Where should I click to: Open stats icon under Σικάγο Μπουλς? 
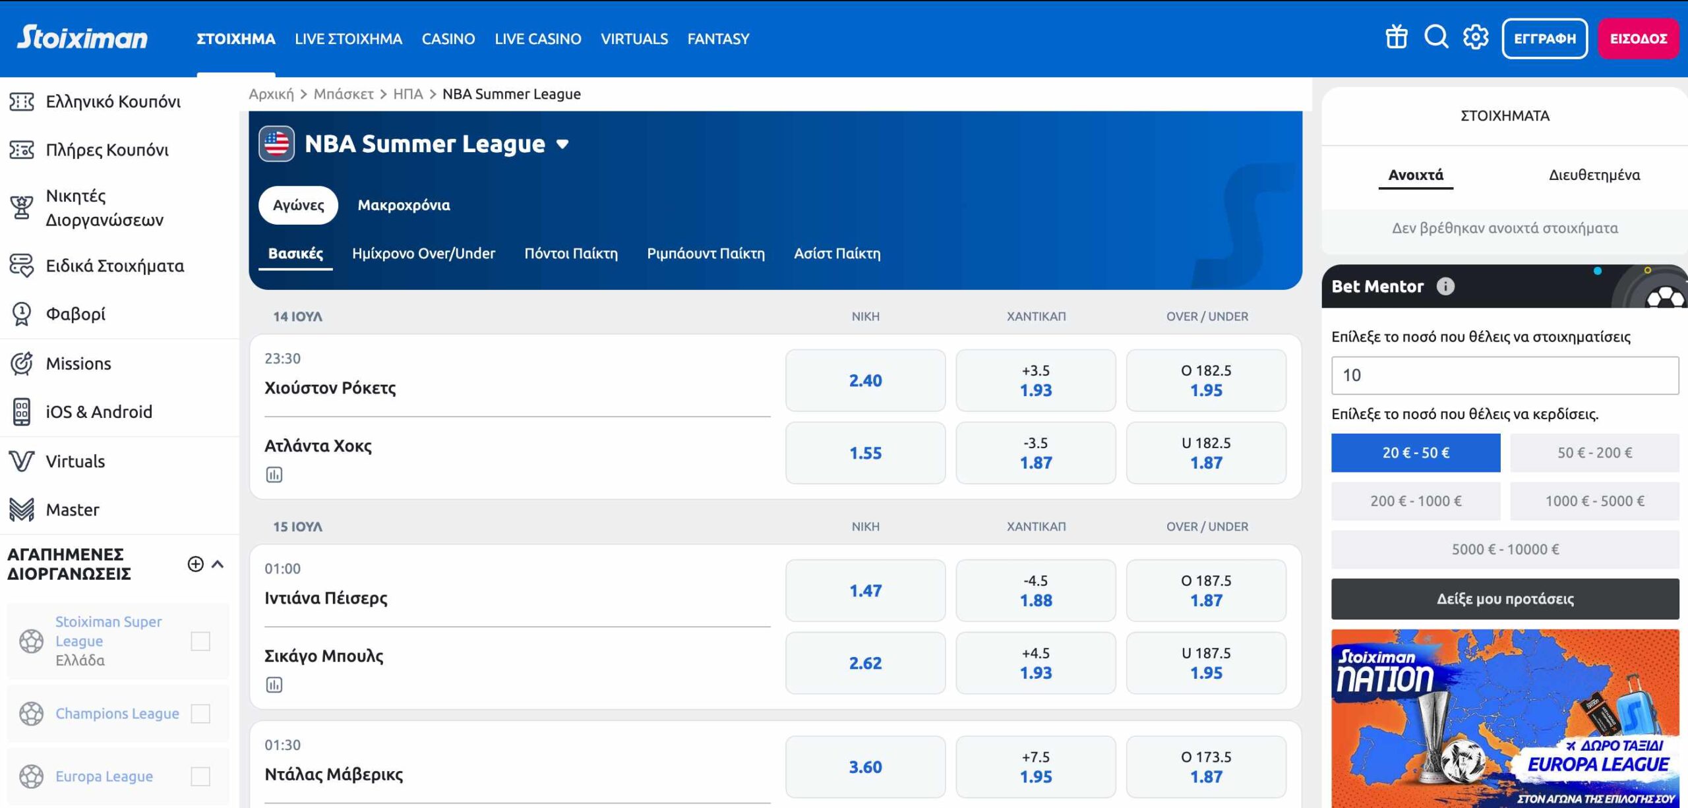tap(274, 685)
